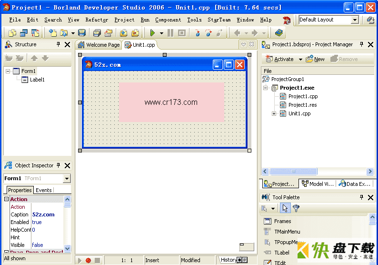Screen dimensions: 378x265
Task: Switch to the Model View tab
Action: 318,184
